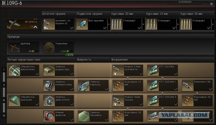Open the 'Курсовые 30 мм' belt dropdown
The width and height of the screenshot is (216, 125).
[x=213, y=24]
